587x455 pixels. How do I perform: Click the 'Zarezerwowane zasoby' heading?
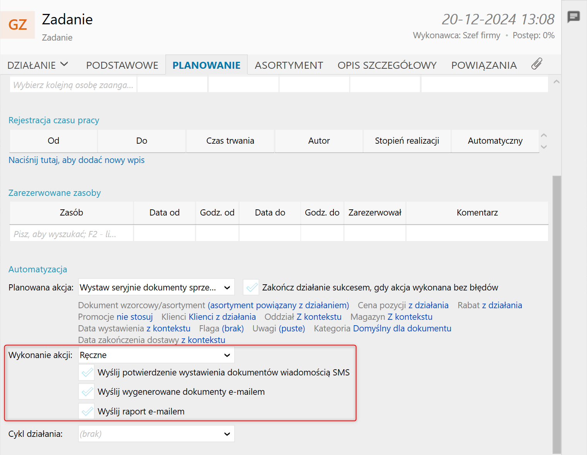(54, 193)
